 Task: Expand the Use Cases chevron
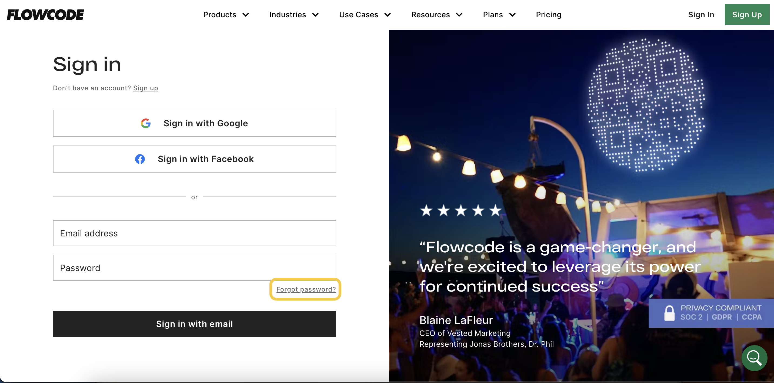(x=388, y=15)
